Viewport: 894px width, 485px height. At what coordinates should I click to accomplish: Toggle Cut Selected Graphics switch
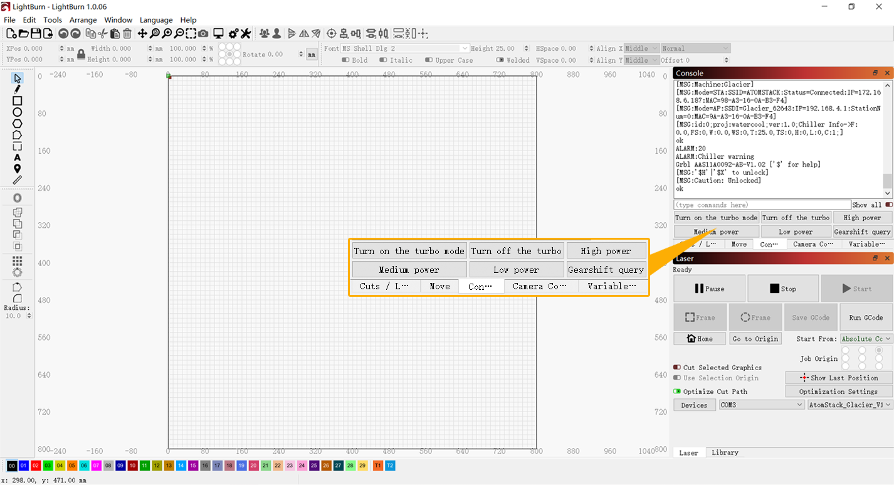[677, 368]
